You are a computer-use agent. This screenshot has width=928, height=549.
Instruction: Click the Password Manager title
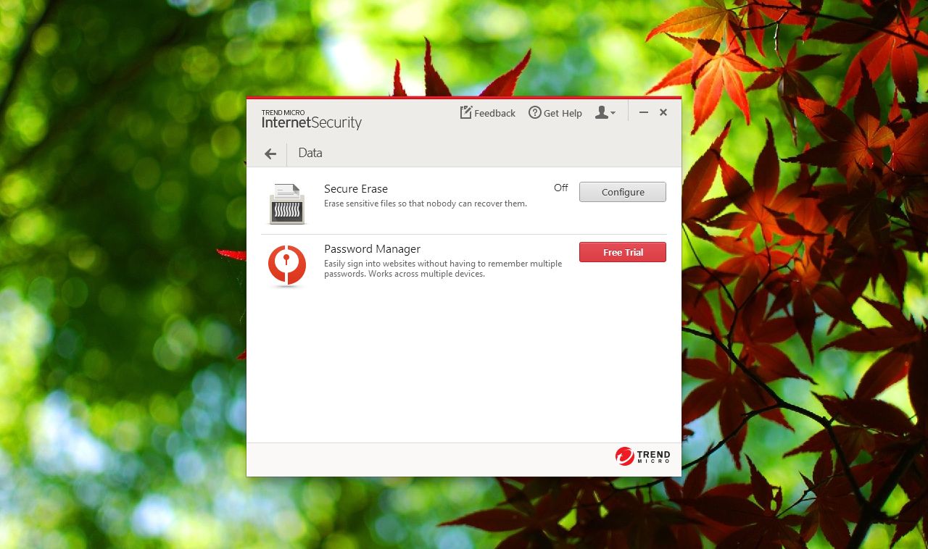click(372, 249)
